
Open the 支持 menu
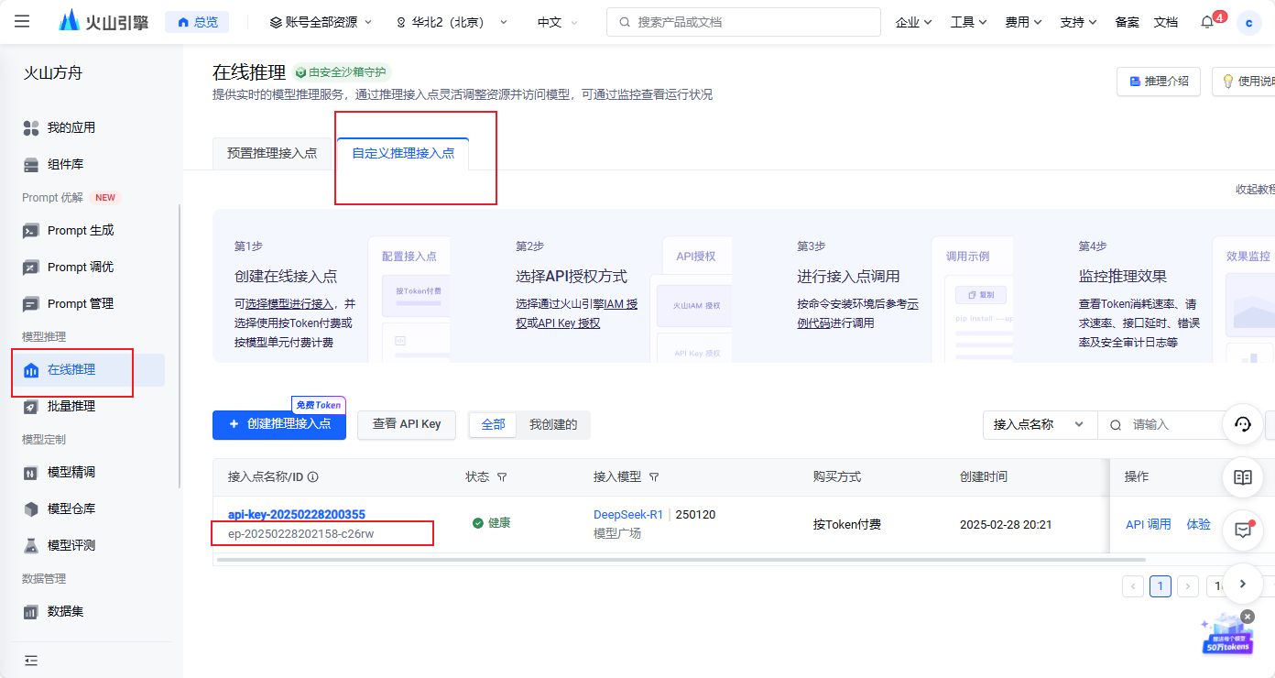tap(1078, 22)
